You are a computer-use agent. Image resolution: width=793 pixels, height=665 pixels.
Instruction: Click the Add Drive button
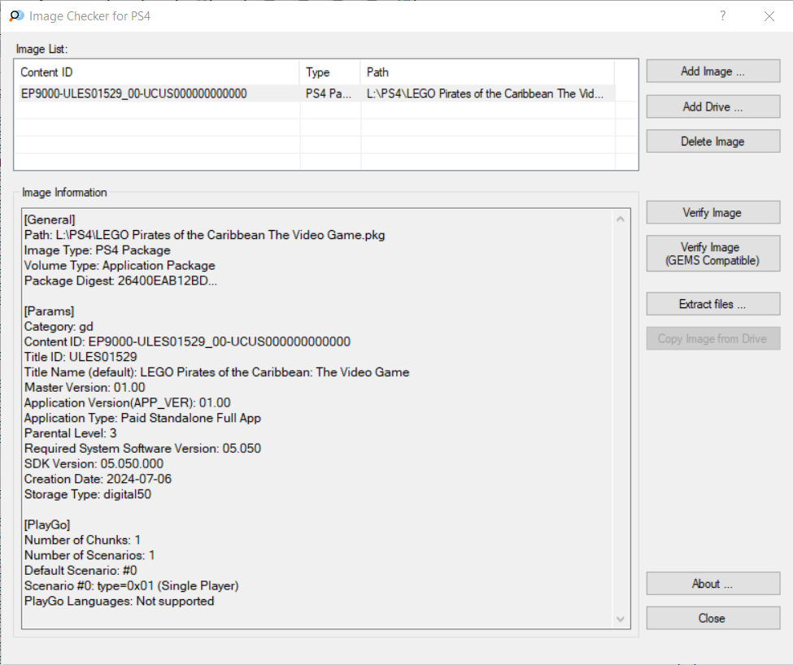tap(713, 106)
